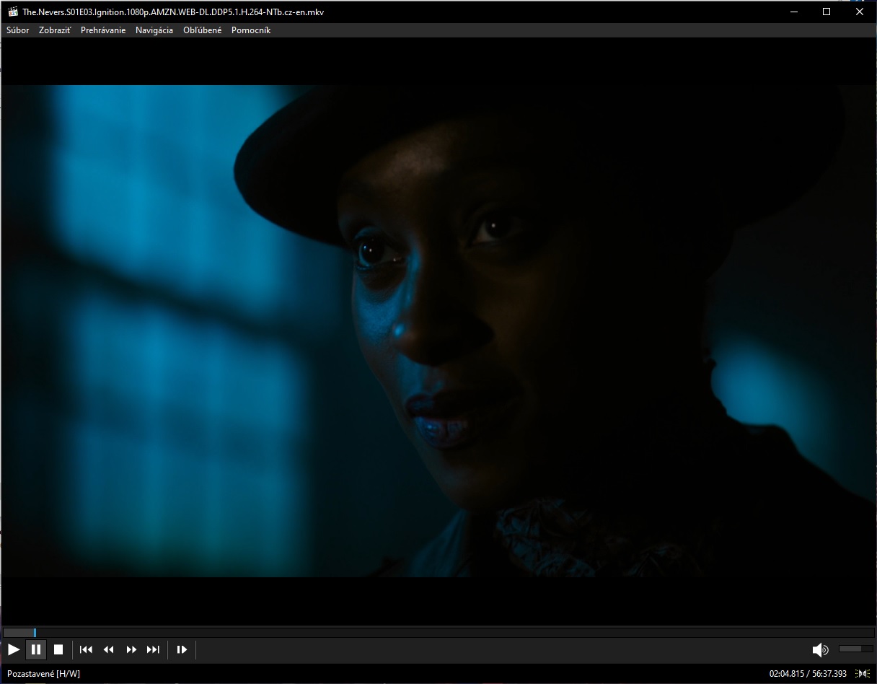Click the blue seek position marker

click(34, 633)
